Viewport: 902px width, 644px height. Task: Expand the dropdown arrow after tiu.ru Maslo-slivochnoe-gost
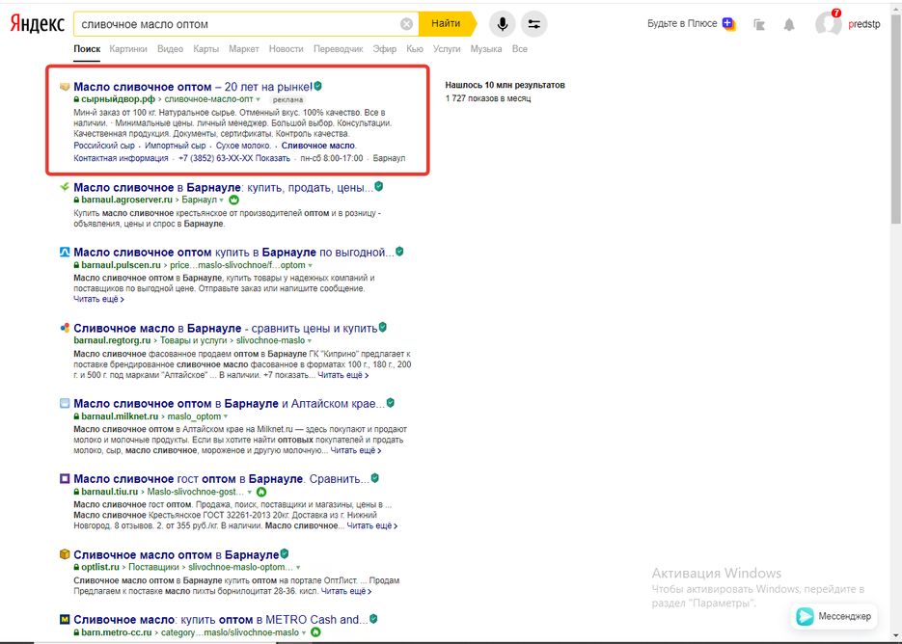[x=250, y=493]
